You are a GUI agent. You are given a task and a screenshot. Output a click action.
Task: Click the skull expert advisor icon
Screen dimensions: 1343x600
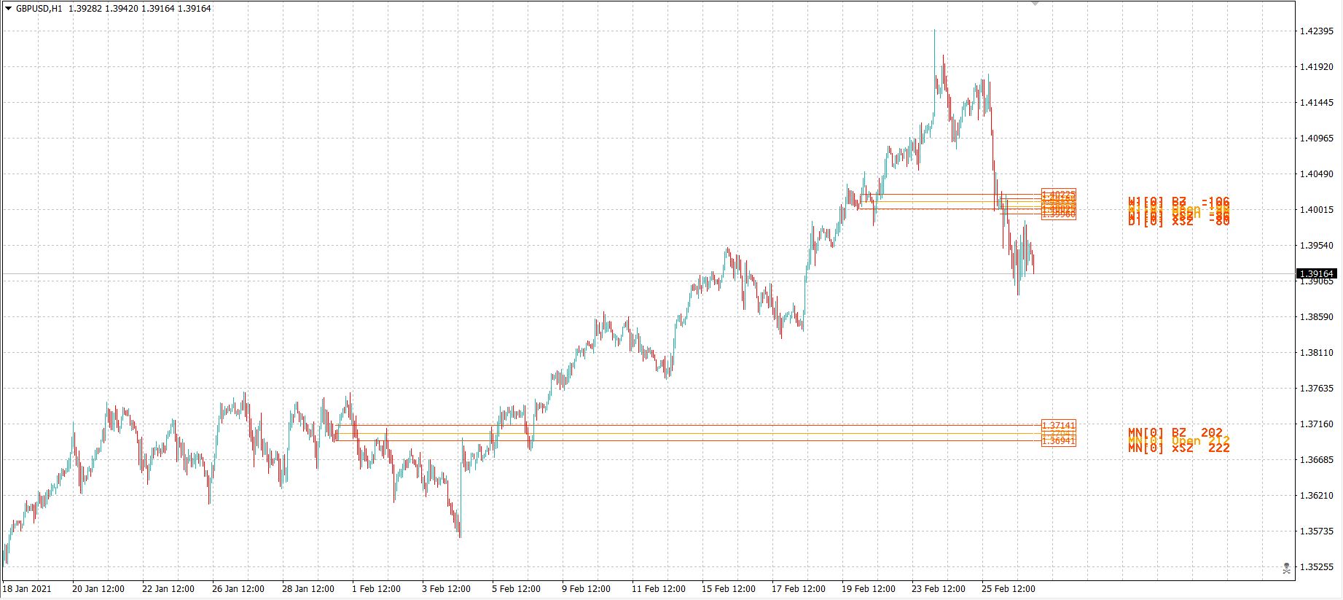point(1287,567)
